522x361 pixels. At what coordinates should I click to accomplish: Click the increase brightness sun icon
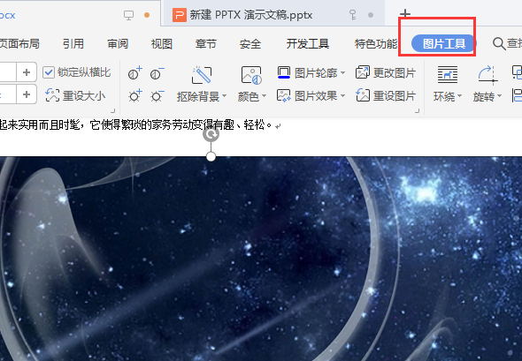pyautogui.click(x=134, y=96)
